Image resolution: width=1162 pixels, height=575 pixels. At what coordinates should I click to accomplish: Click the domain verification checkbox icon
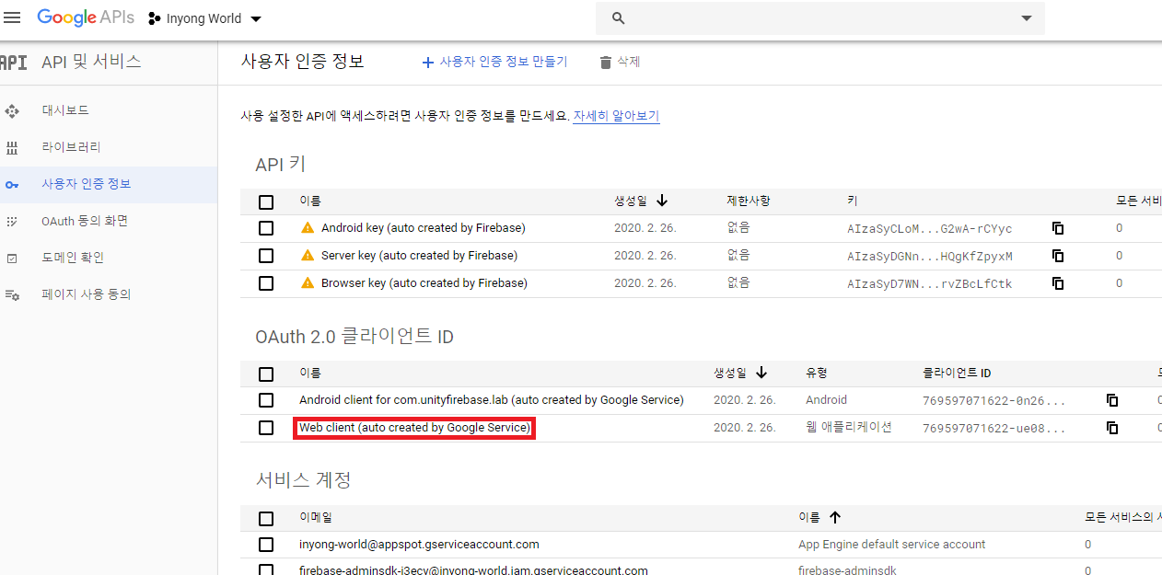coord(12,259)
